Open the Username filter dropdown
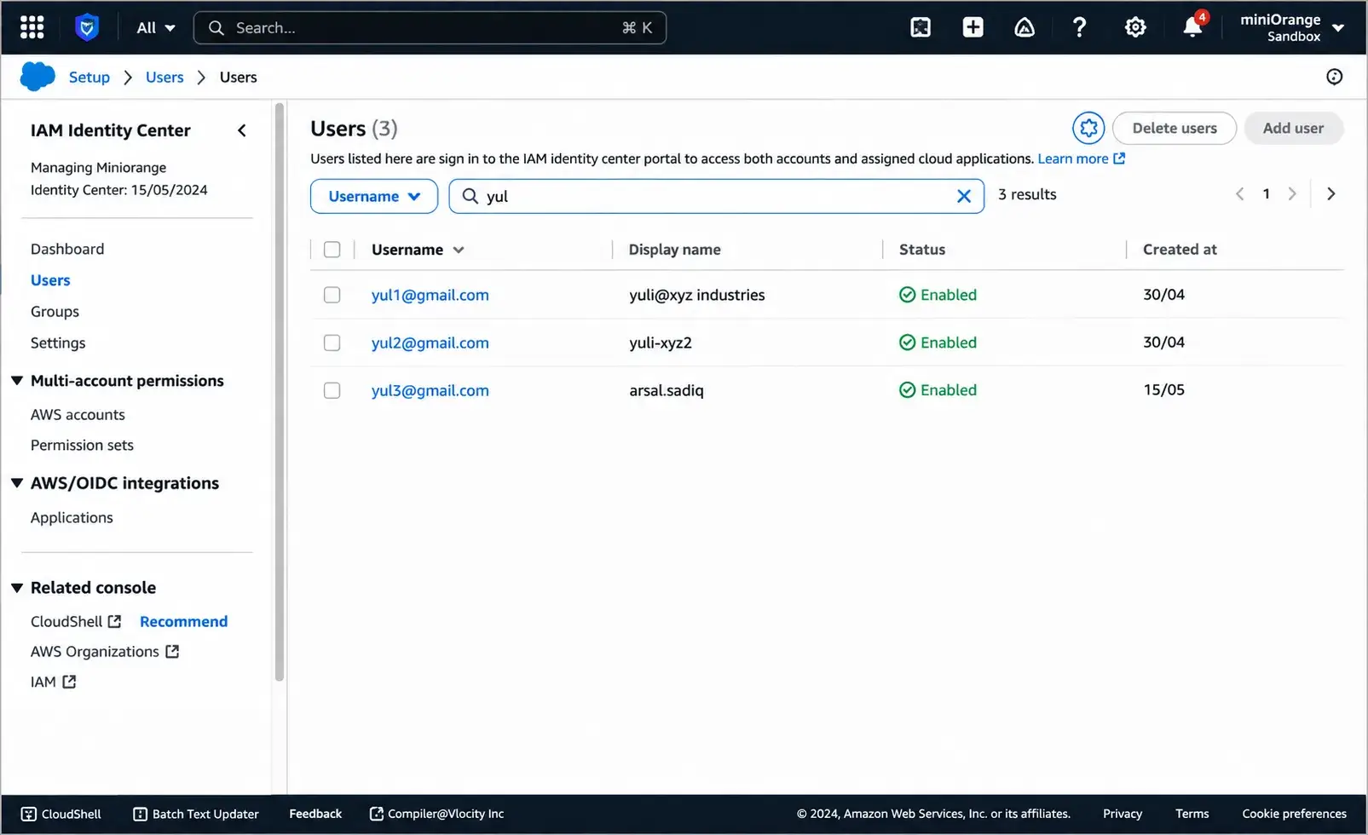 click(374, 196)
